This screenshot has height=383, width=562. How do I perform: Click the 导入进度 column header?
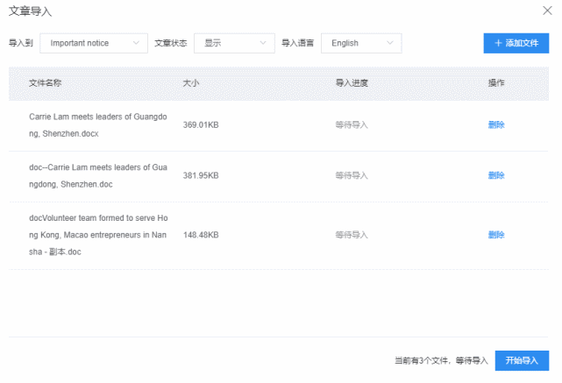(x=352, y=83)
